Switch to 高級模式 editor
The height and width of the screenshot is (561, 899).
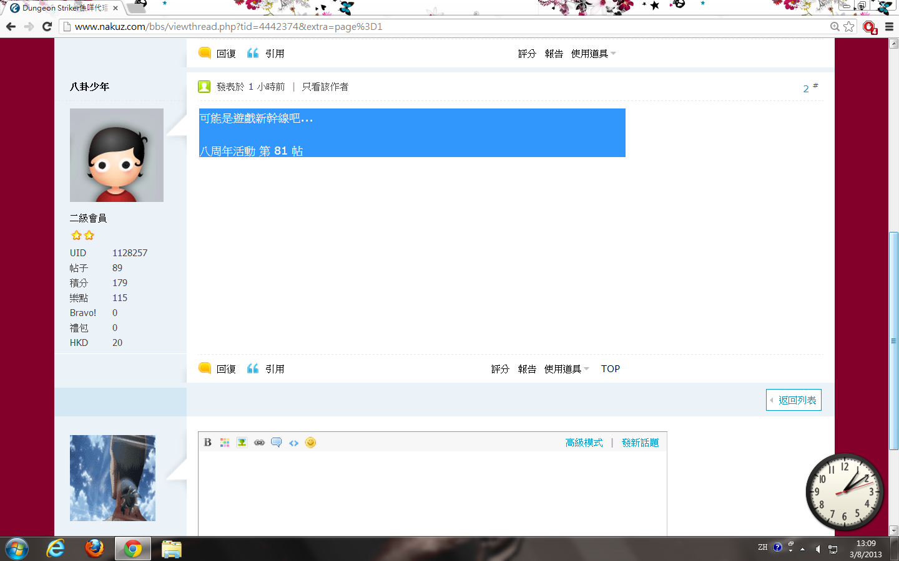(584, 443)
